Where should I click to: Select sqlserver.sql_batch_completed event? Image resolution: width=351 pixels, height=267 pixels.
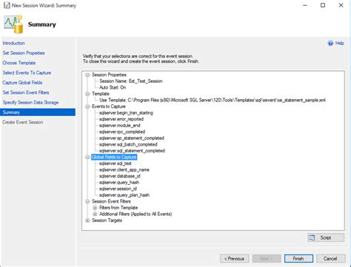(128, 144)
